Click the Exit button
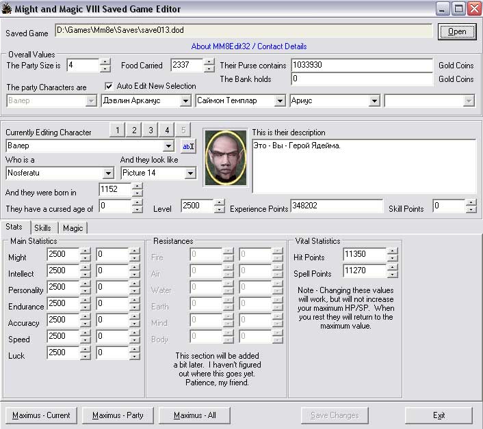The height and width of the screenshot is (429, 483). (439, 415)
